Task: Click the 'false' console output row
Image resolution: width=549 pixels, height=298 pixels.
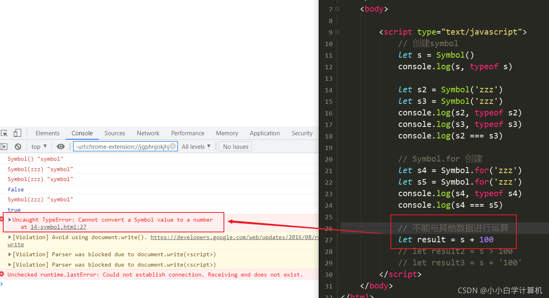Action: point(159,189)
